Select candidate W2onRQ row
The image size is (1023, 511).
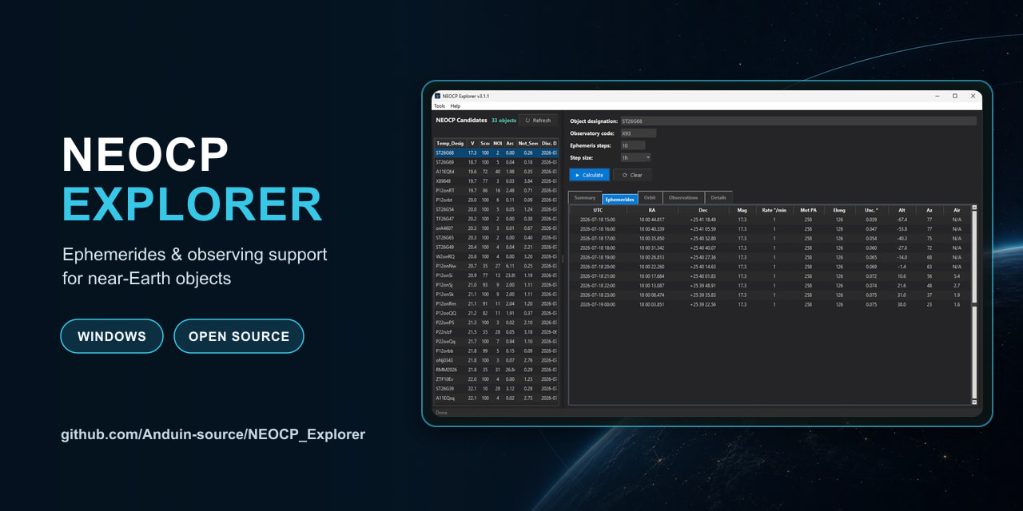496,256
